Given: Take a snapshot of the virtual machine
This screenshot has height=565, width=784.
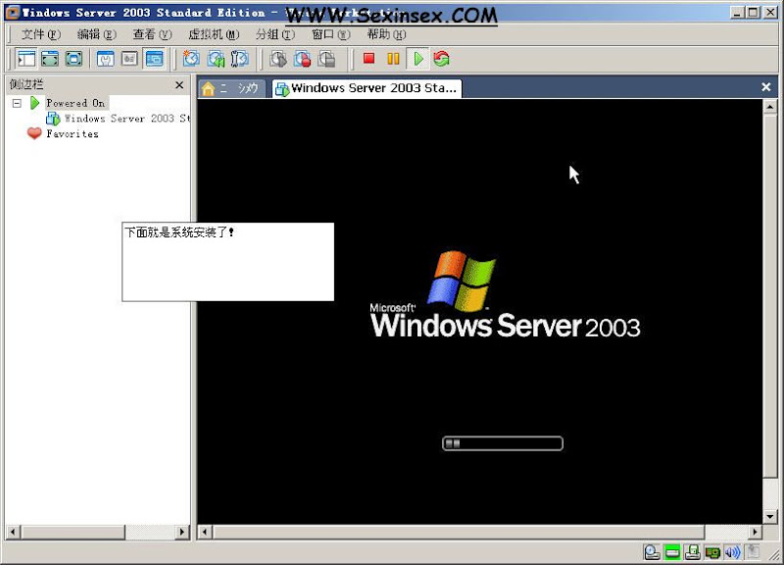Looking at the screenshot, I should point(191,59).
